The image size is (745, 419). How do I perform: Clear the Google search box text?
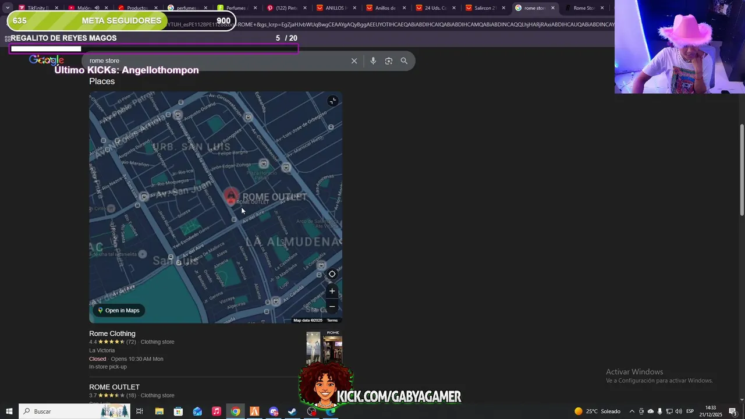(354, 61)
